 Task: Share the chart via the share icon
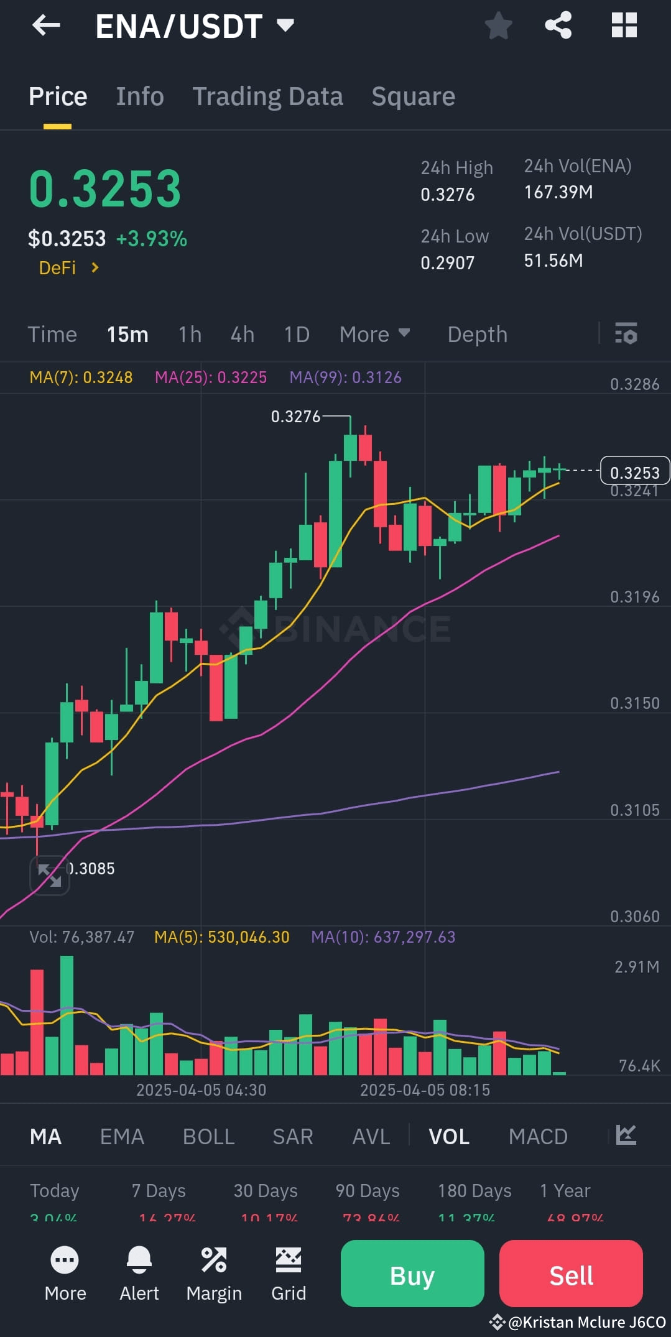coord(558,25)
